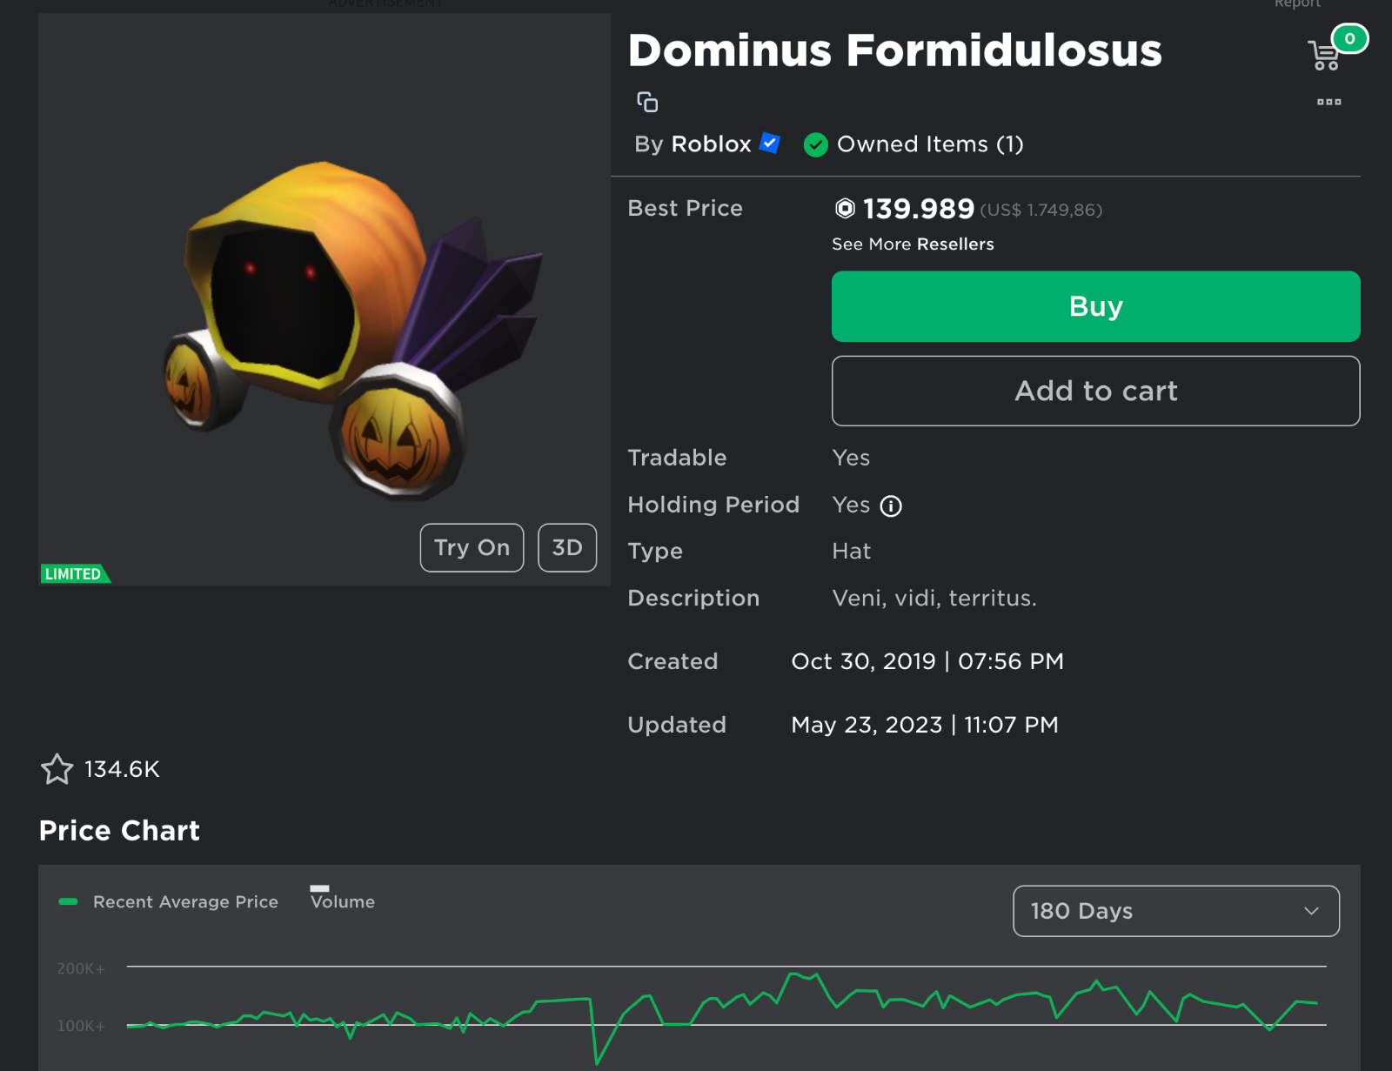This screenshot has width=1392, height=1071.
Task: Open the Holding Period info icon
Action: point(893,505)
